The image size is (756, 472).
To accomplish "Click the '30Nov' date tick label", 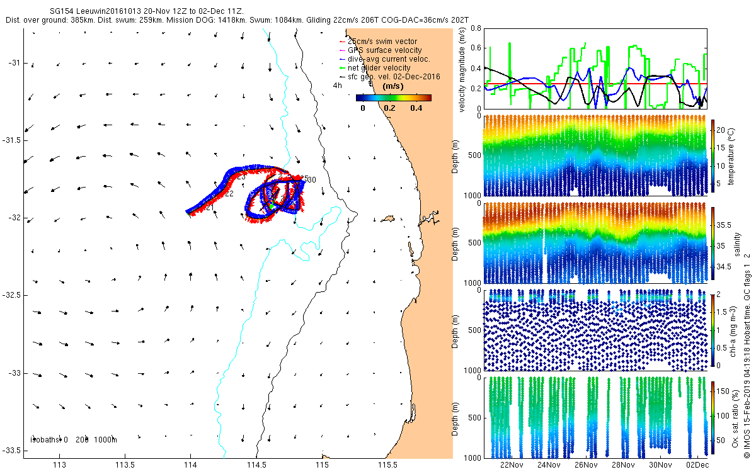I will (x=660, y=465).
